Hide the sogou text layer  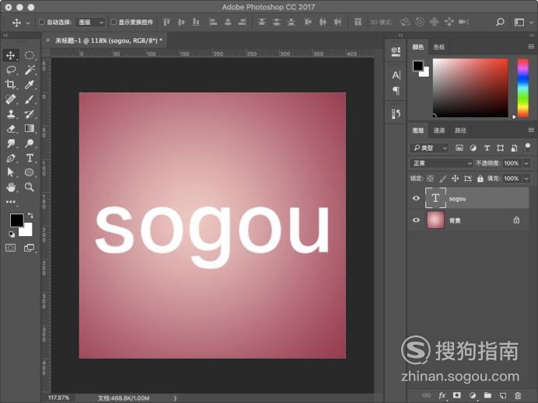tap(416, 198)
